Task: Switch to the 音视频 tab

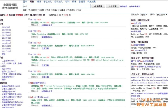Action: click(82, 2)
